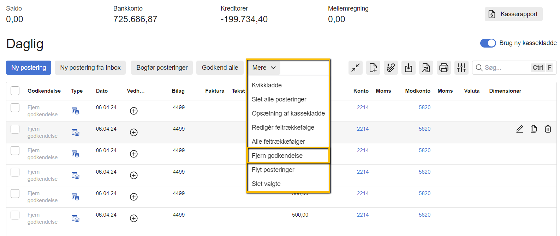Click the printer icon
This screenshot has width=560, height=236.
[x=444, y=68]
